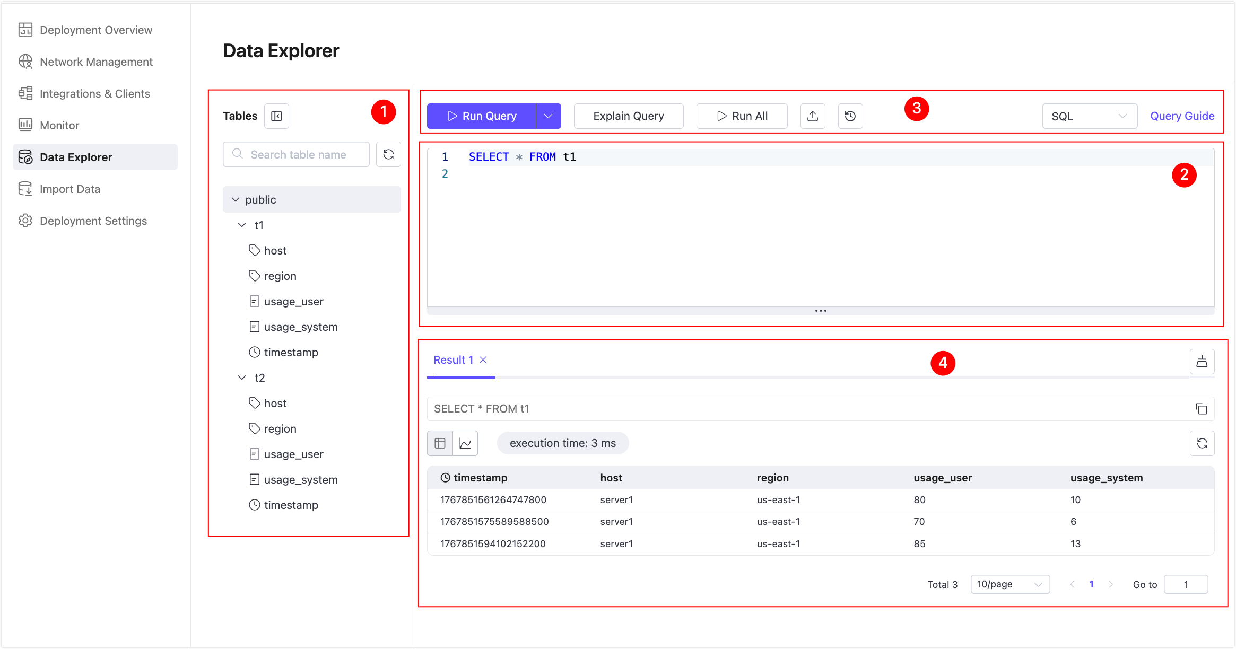Screen dimensions: 1236x649
Task: Open the 10/page page-size selector
Action: [1009, 584]
